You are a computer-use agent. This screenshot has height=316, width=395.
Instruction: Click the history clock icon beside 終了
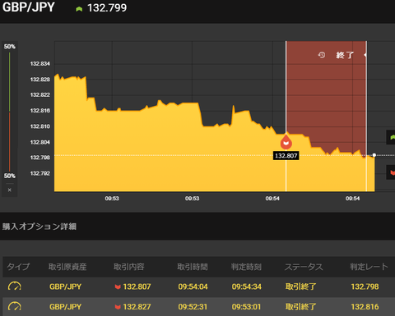322,55
